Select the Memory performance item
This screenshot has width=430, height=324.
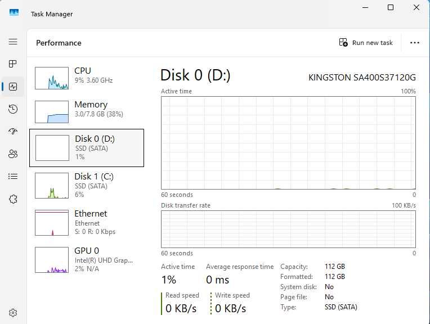click(x=87, y=112)
